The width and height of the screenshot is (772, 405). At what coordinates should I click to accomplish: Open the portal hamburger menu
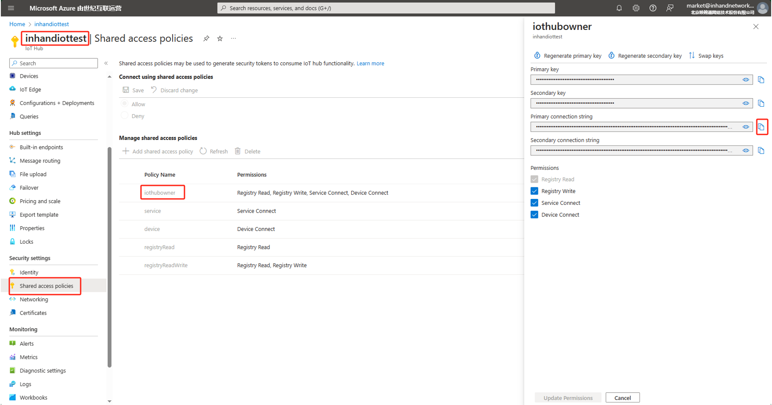[x=11, y=8]
